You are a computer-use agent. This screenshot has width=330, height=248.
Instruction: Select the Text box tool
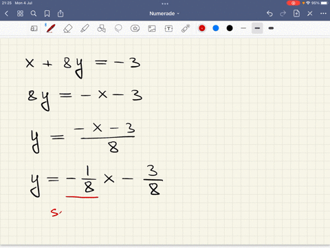(168, 28)
